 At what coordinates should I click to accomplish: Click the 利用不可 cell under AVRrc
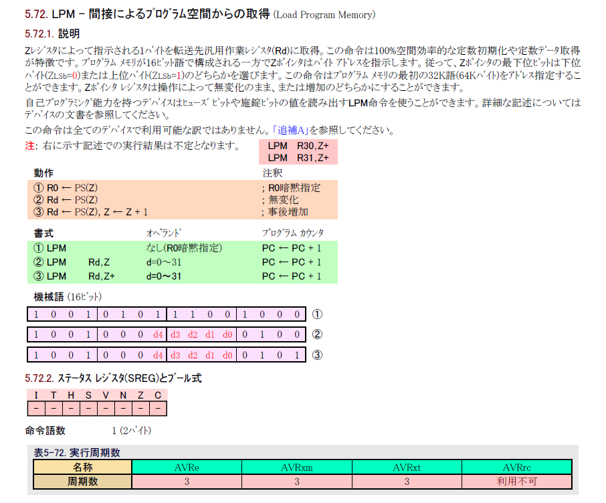tap(516, 481)
